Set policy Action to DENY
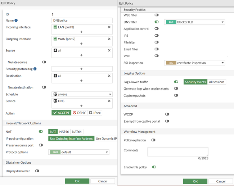234x186 pixels. pos(80,113)
